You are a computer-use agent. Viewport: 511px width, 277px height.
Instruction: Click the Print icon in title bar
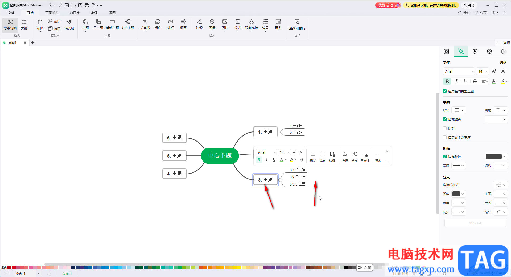point(86,5)
